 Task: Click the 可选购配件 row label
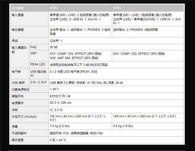tap(19, 133)
